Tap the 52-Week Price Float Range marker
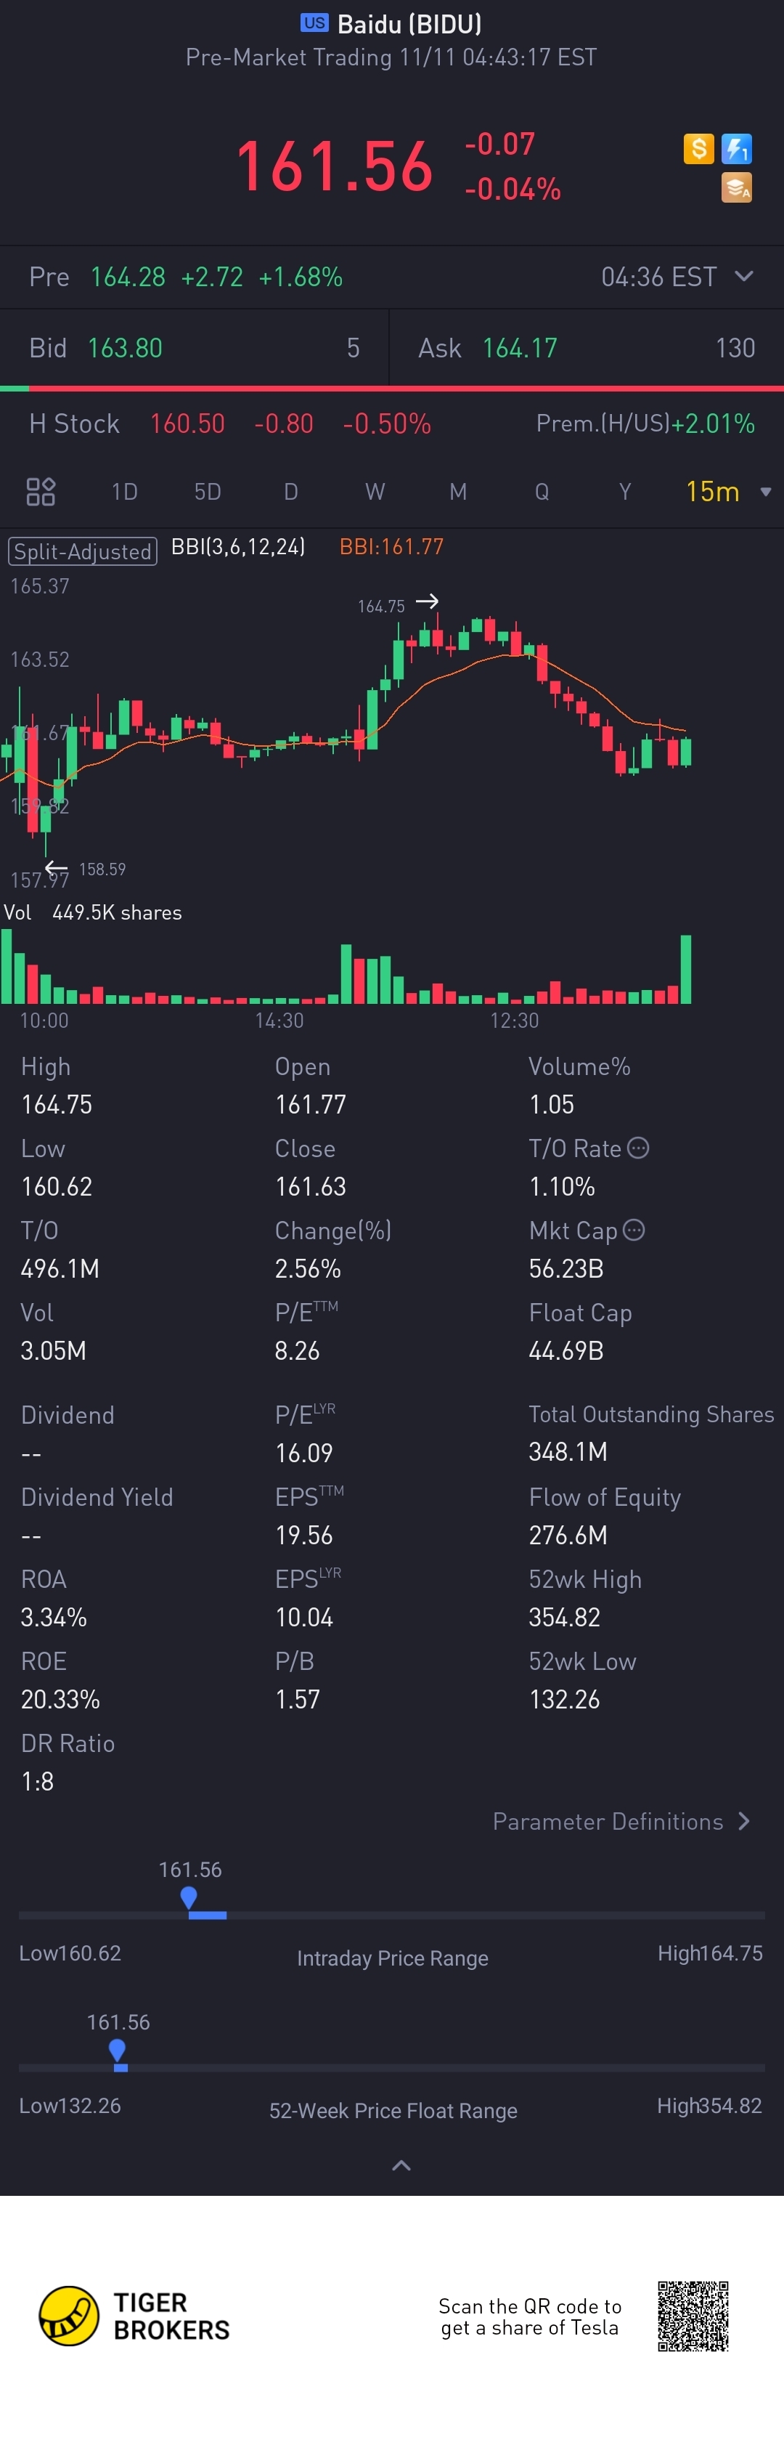This screenshot has height=2437, width=784. [118, 2051]
